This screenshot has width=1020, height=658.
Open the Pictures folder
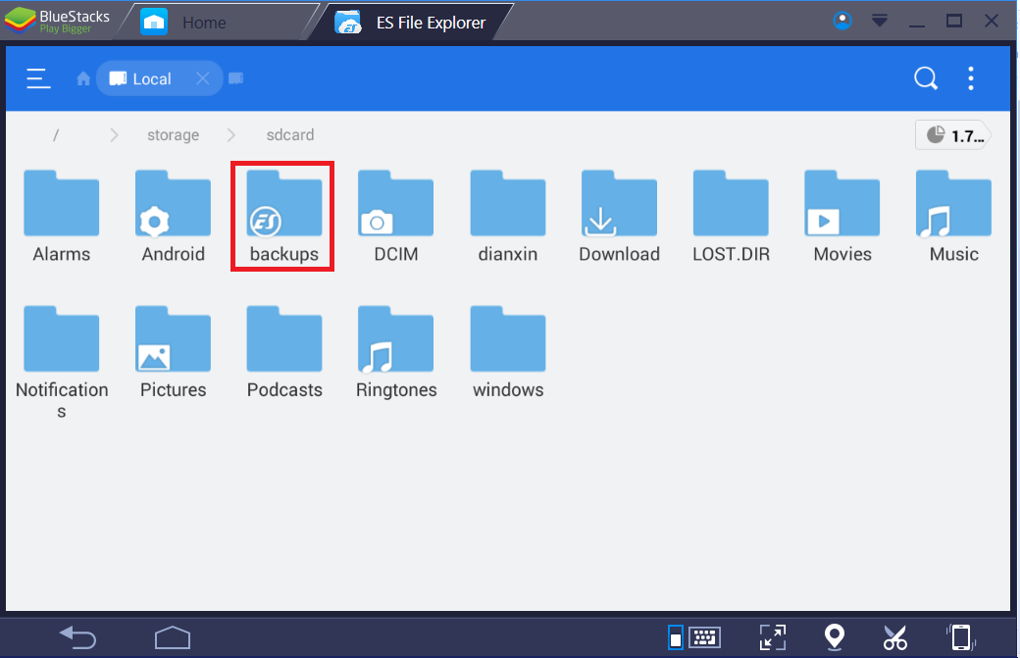click(173, 352)
